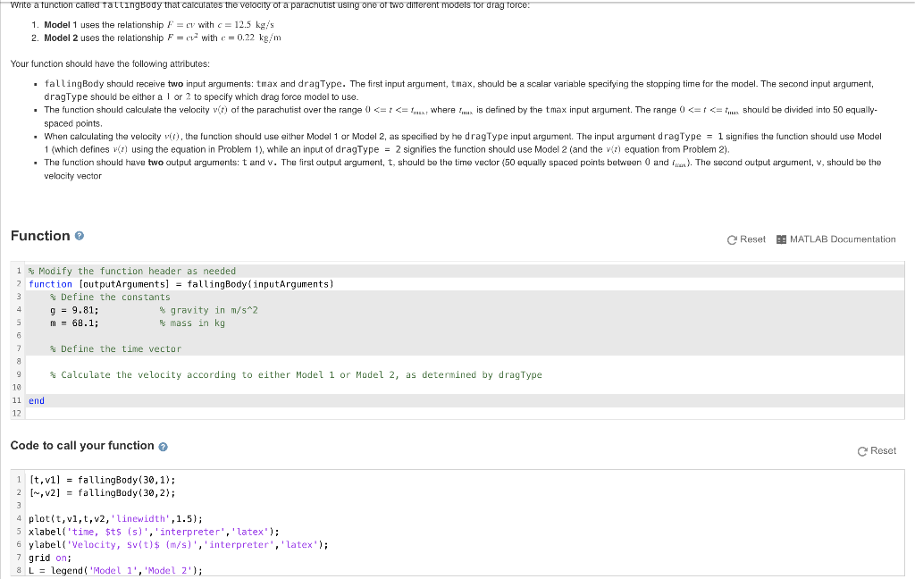Click the help icon beside Code to call your function

pyautogui.click(x=164, y=447)
